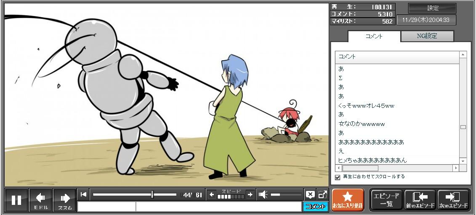Enter fullscreen mode

click(x=323, y=194)
